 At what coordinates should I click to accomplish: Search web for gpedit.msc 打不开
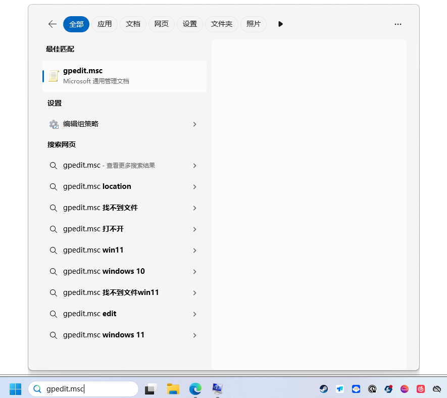(93, 229)
